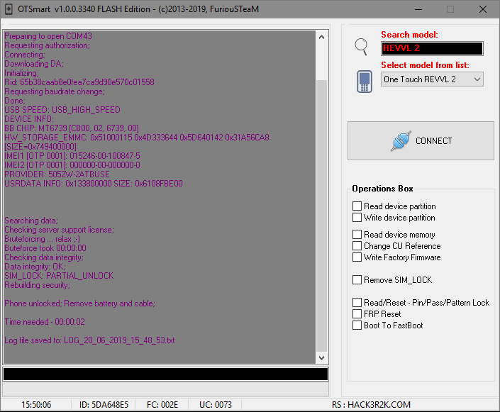Click the 15:50:06 clock in status bar
Viewport: 500px width, 412px height.
36,405
